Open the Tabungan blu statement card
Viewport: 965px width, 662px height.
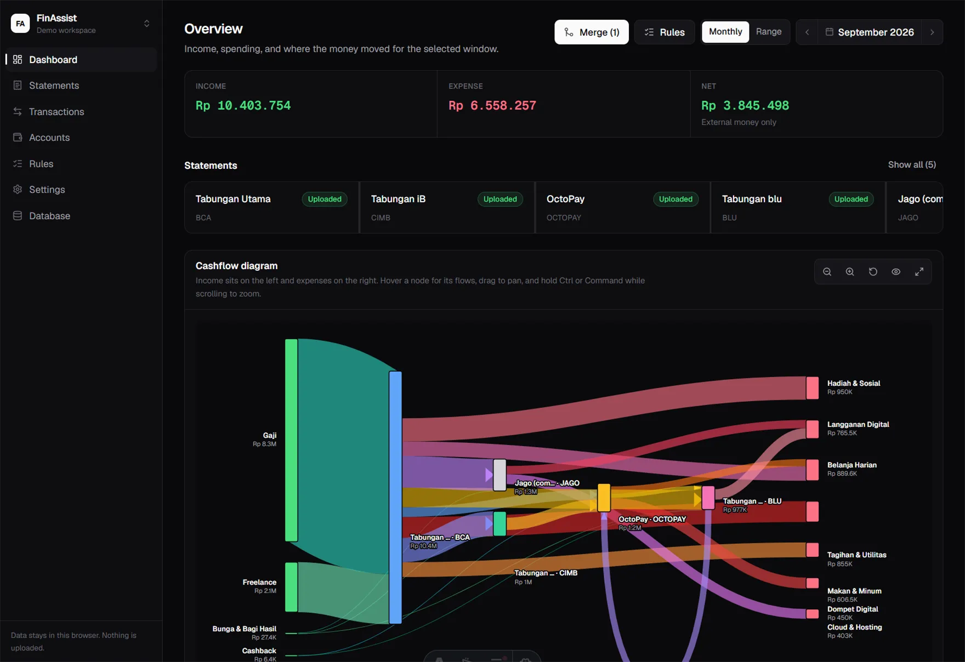pyautogui.click(x=798, y=208)
